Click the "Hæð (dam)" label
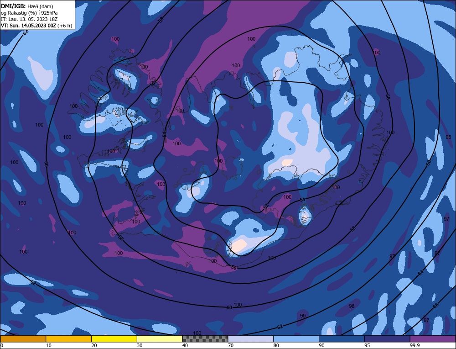The height and width of the screenshot is (349, 456). click(41, 6)
